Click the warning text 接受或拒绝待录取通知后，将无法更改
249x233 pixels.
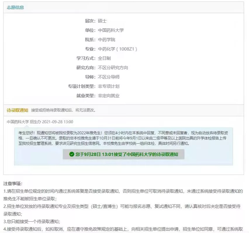[x=63, y=110]
